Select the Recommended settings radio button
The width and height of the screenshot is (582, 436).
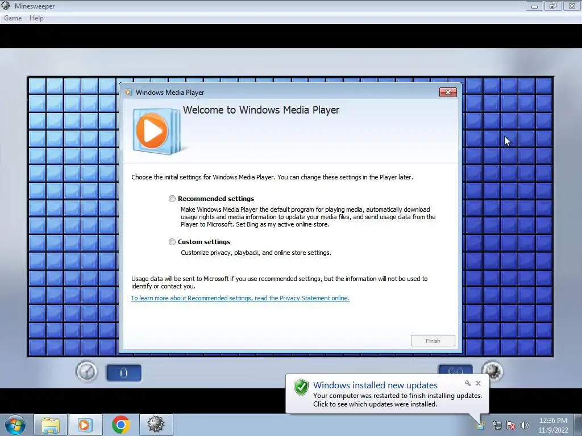click(172, 199)
